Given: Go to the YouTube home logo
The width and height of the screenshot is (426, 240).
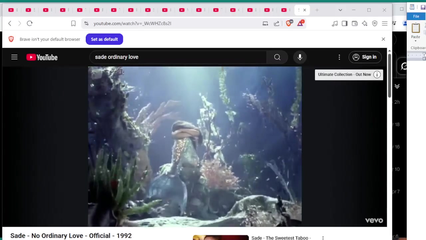Looking at the screenshot, I should [42, 57].
